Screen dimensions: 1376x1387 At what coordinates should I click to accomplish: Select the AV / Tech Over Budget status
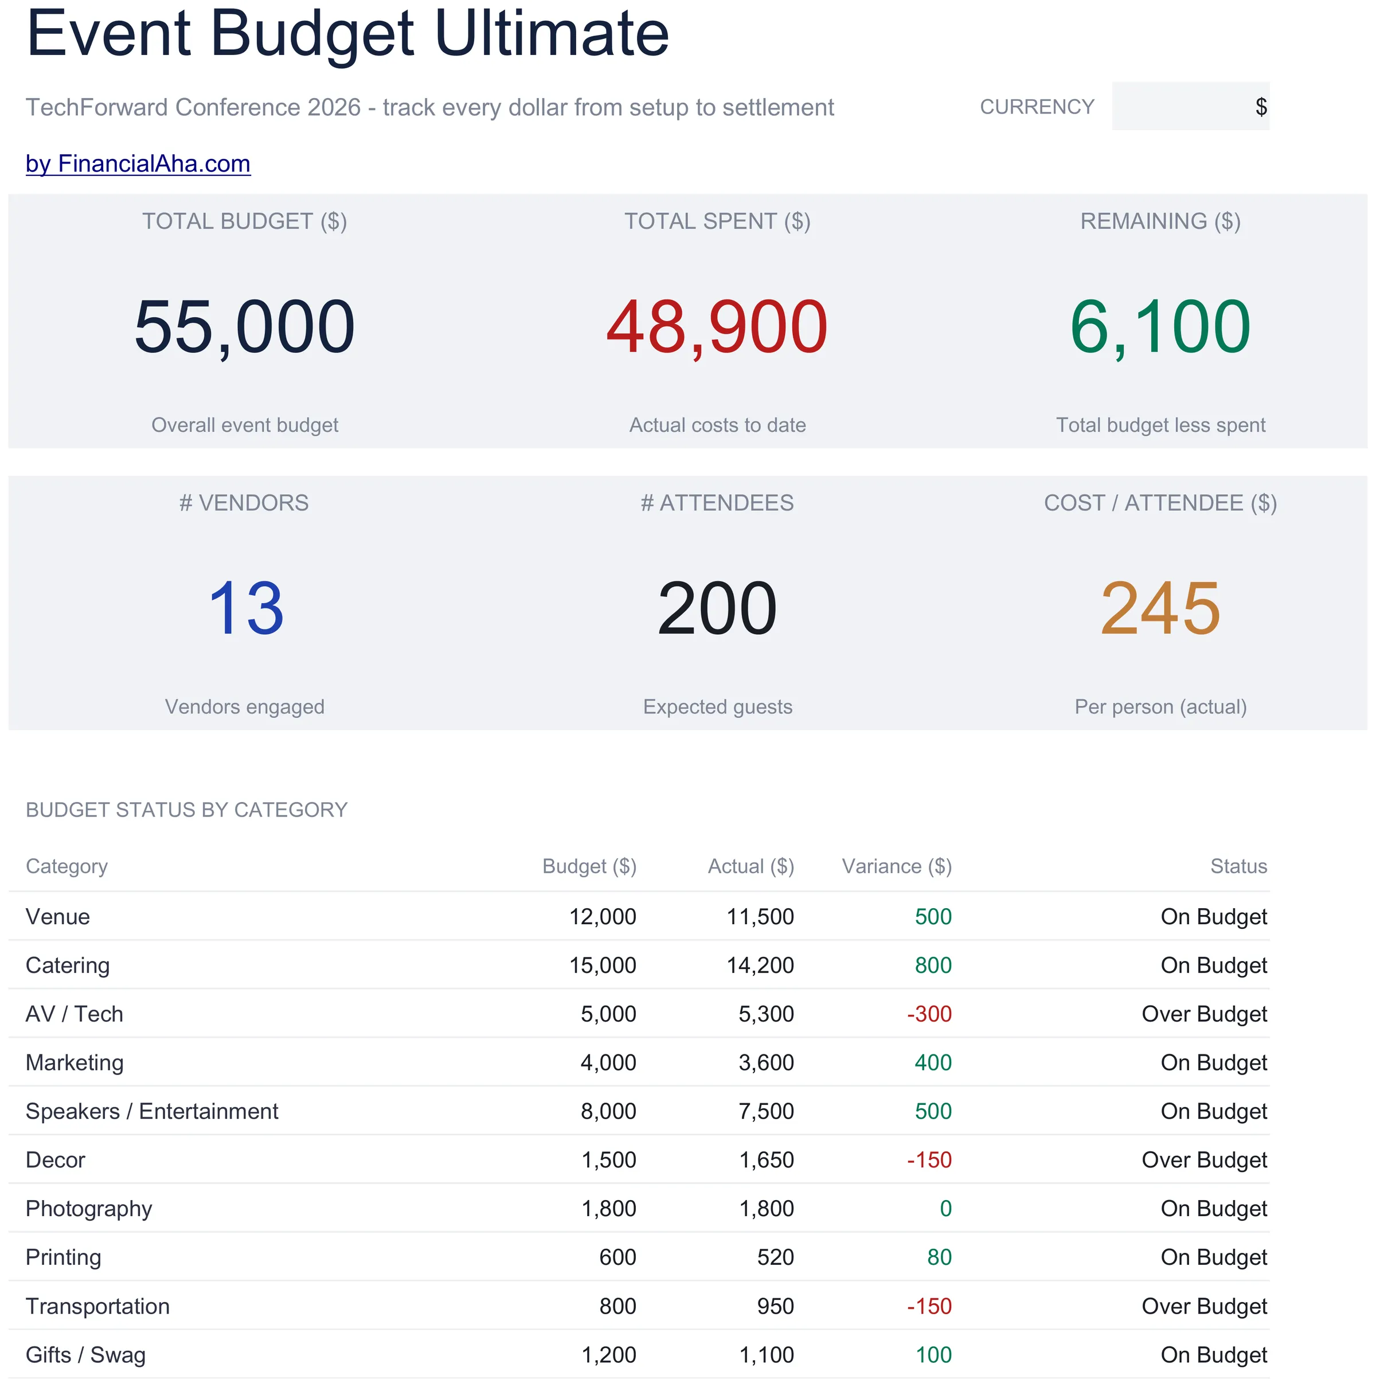pos(1205,1014)
